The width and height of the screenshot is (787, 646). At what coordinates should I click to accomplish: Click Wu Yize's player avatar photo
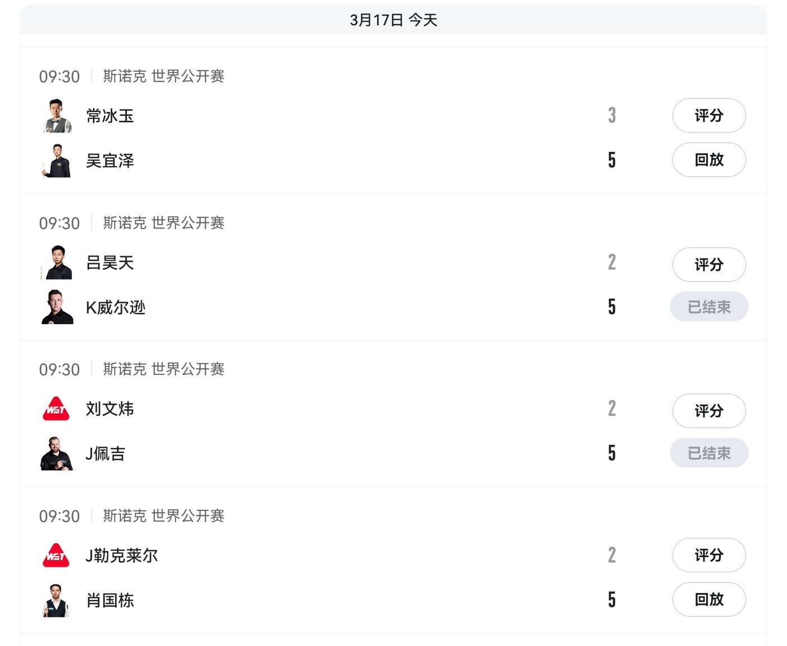(x=57, y=161)
